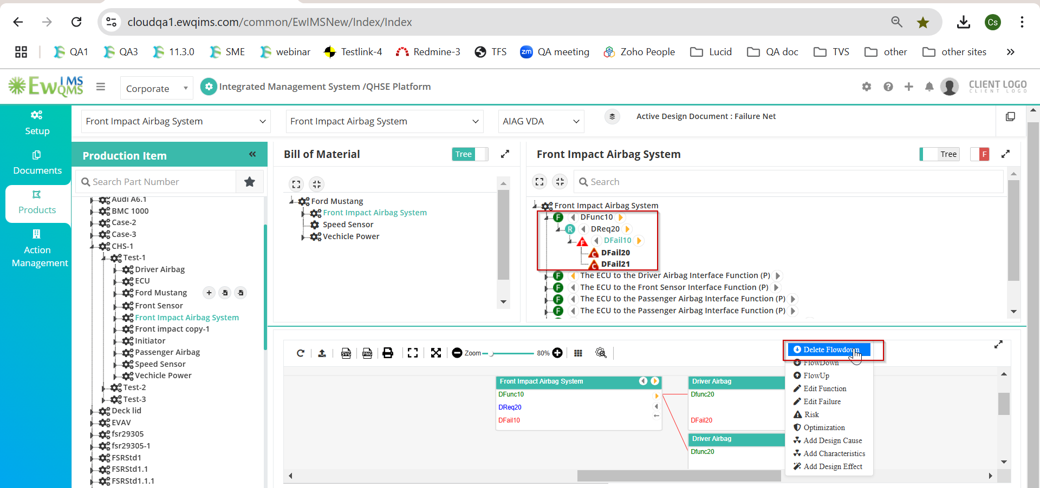1040x488 pixels.
Task: Click the fit-to-screen bracket icon in diagram toolbar
Action: tap(413, 353)
